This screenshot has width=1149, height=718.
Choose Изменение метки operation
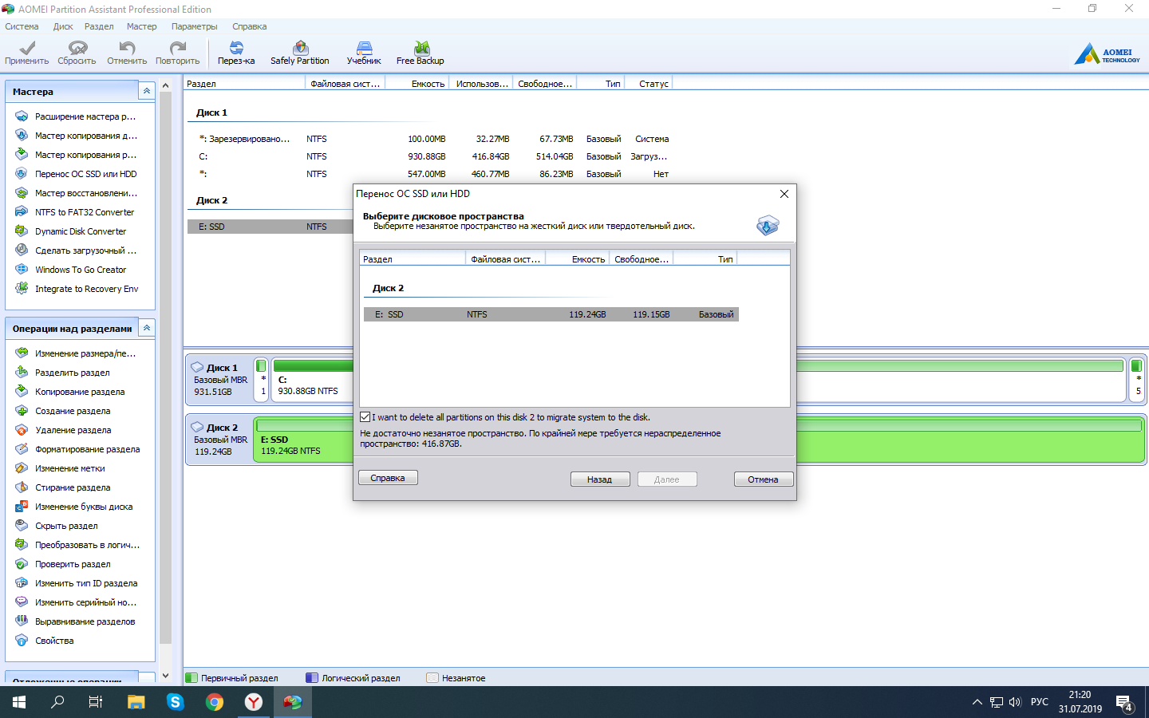[69, 468]
